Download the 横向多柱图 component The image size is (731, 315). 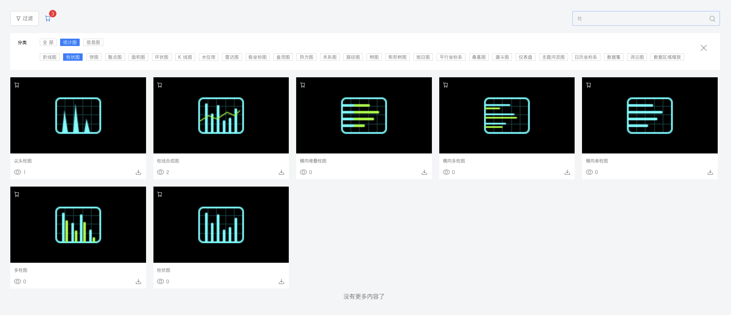pyautogui.click(x=567, y=172)
